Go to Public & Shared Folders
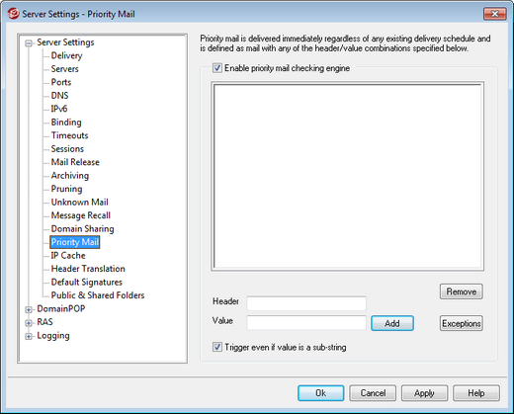 pyautogui.click(x=98, y=295)
